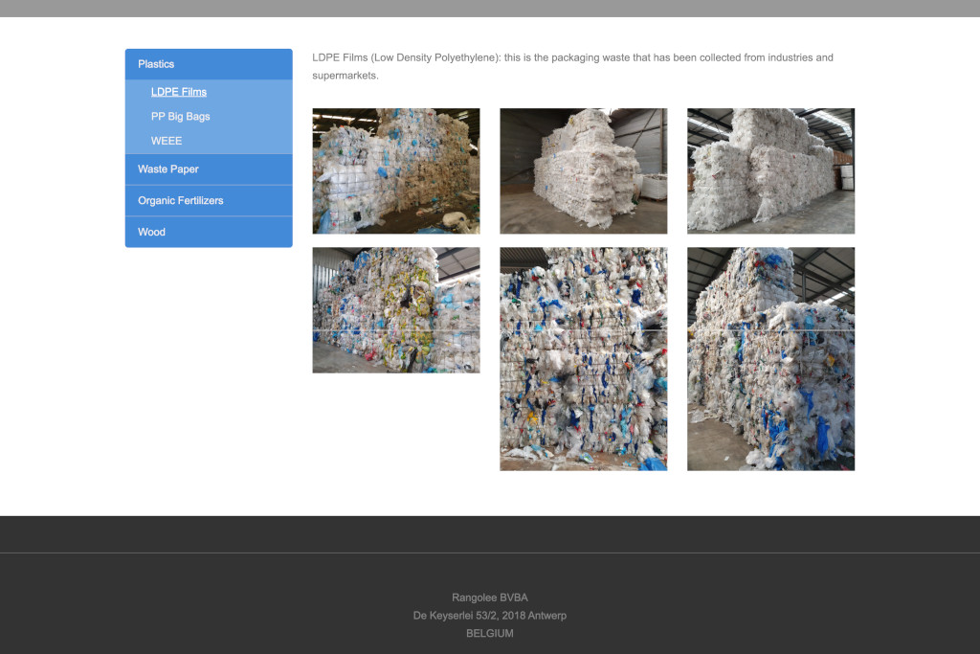Click the gray top navigation bar
Image resolution: width=980 pixels, height=654 pixels.
coord(490,9)
